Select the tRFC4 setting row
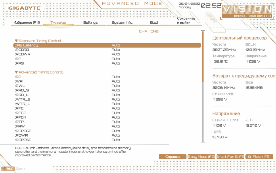 (107, 117)
